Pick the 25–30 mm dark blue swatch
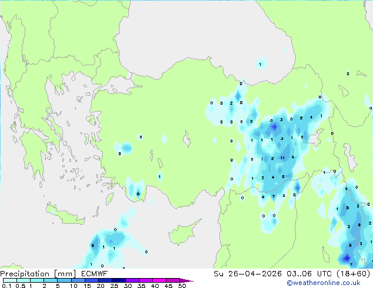Screen dimensions: 373x288 point(119,280)
